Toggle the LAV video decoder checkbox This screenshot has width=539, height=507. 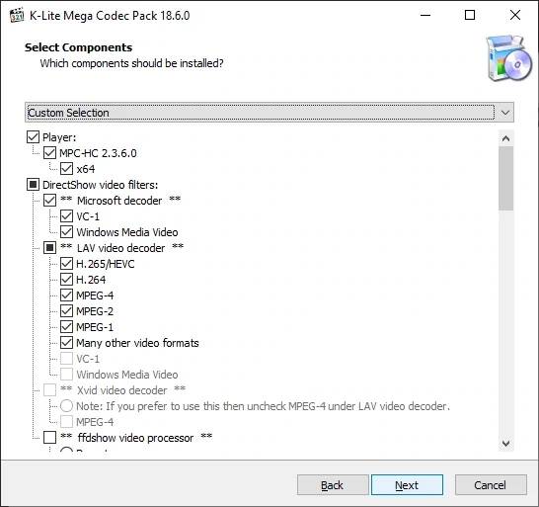tap(49, 248)
